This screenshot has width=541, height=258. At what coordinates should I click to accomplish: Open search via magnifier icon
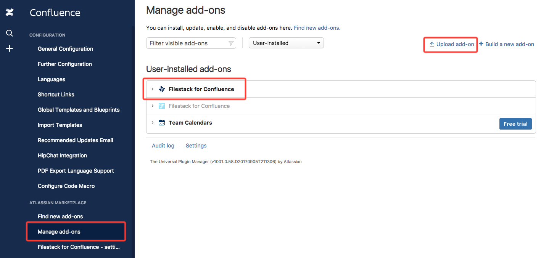pos(10,33)
